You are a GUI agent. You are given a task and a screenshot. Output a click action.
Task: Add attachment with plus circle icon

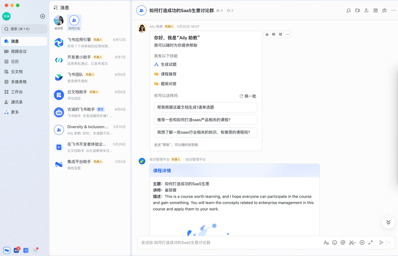click(x=362, y=243)
